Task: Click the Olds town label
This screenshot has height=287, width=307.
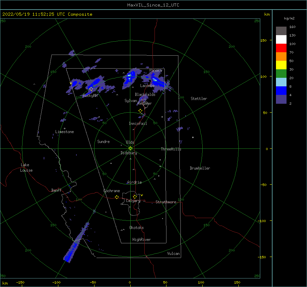Action: click(130, 142)
